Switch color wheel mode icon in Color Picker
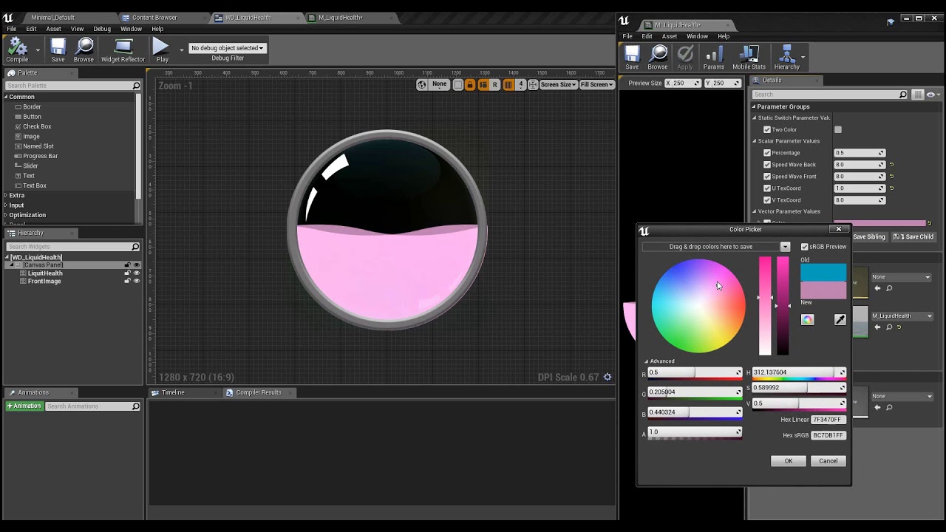 [807, 320]
